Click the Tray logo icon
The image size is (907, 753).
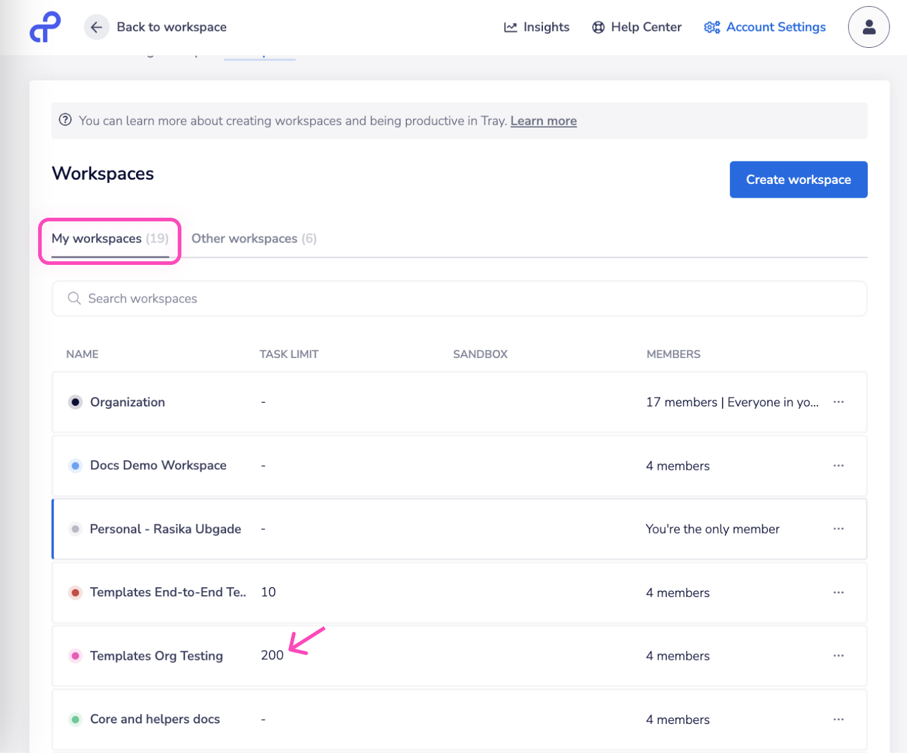coord(45,27)
